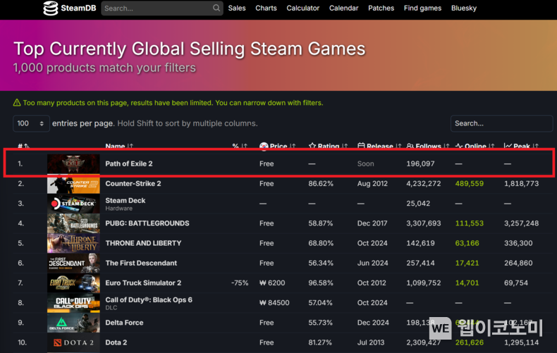Open the Path of Exile 2 link

(129, 163)
